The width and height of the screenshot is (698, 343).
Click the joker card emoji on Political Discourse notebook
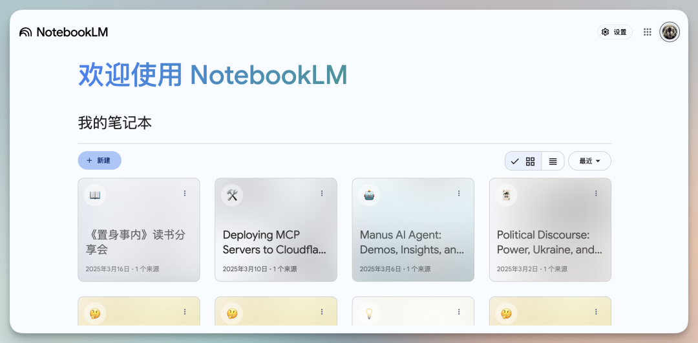coord(506,195)
